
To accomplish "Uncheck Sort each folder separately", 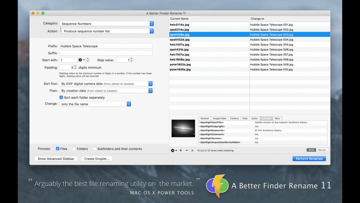I will (61, 97).
